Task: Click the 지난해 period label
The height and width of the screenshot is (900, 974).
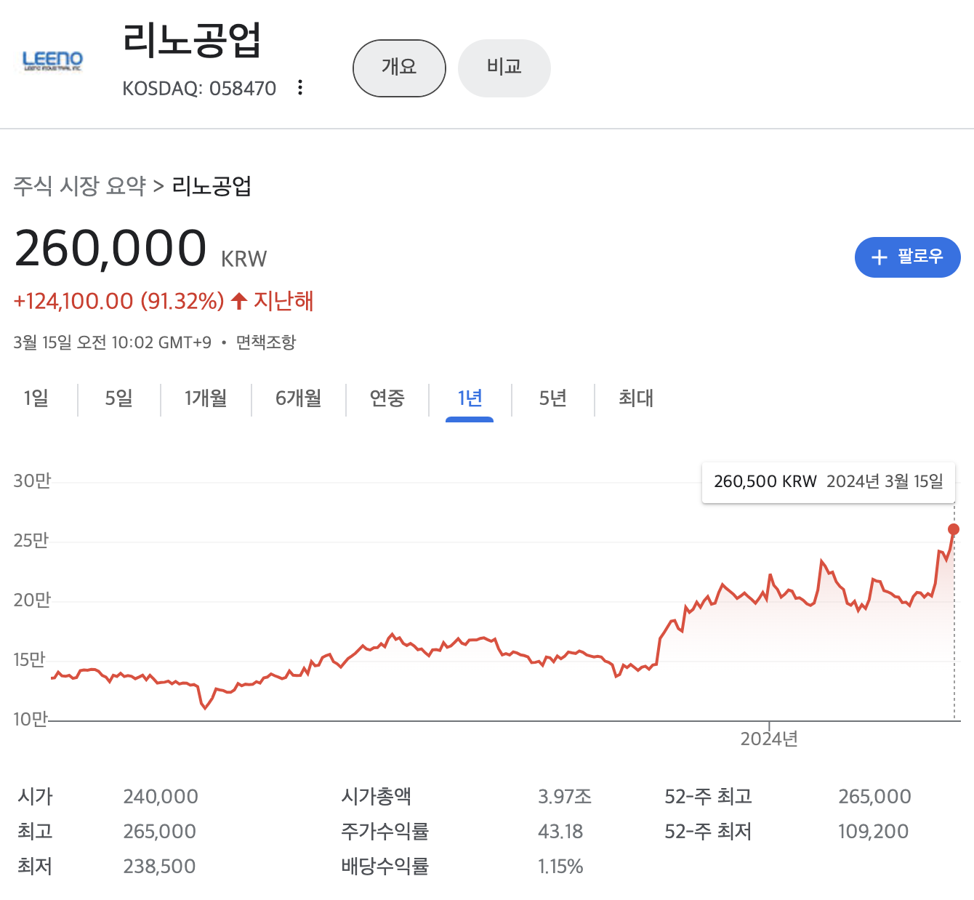Action: coord(283,301)
